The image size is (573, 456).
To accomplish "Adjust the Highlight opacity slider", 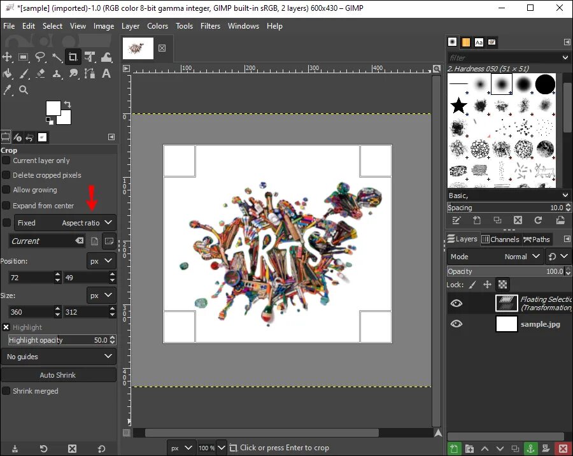I will [59, 340].
